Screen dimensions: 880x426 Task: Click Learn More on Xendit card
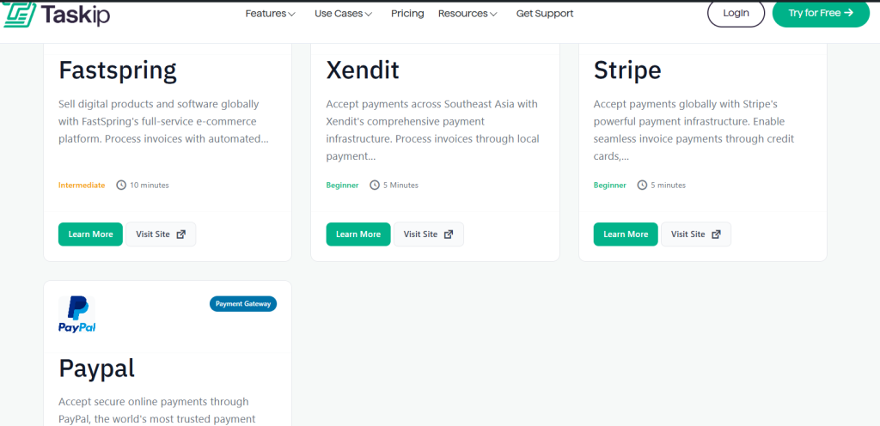coord(358,234)
